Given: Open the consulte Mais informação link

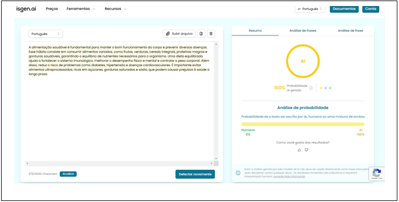Looking at the screenshot, I should click(289, 176).
